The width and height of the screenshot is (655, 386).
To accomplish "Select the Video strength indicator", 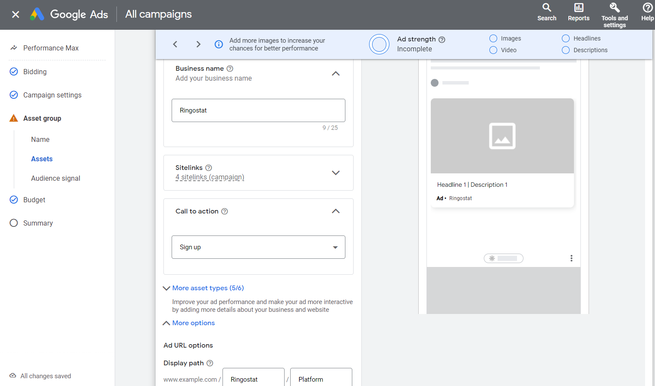I will [x=493, y=50].
